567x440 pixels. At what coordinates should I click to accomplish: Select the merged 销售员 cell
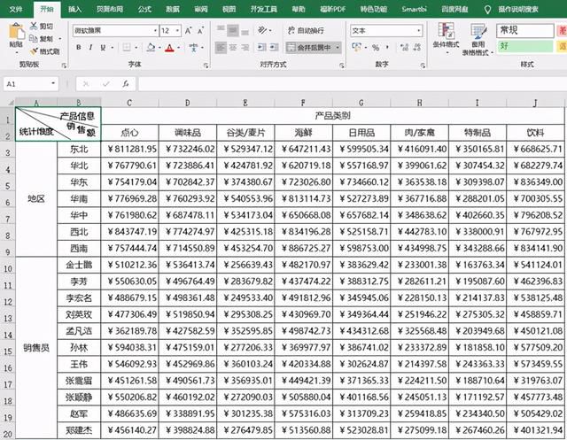point(36,348)
